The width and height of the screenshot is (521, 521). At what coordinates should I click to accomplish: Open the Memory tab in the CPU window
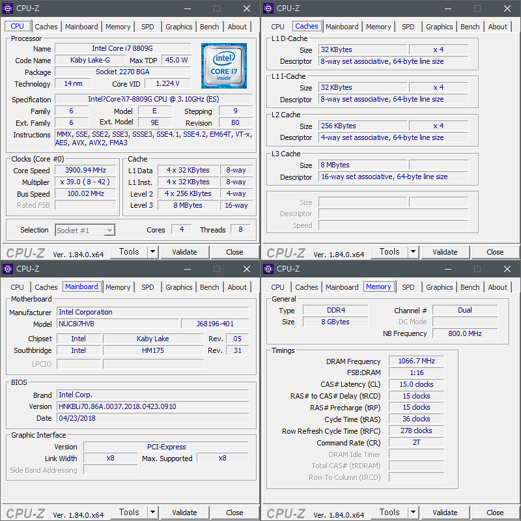(x=118, y=27)
